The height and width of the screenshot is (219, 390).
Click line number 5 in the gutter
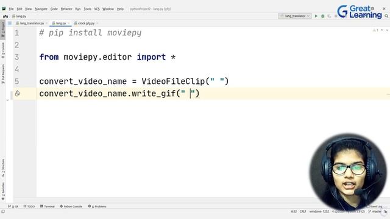(x=16, y=82)
